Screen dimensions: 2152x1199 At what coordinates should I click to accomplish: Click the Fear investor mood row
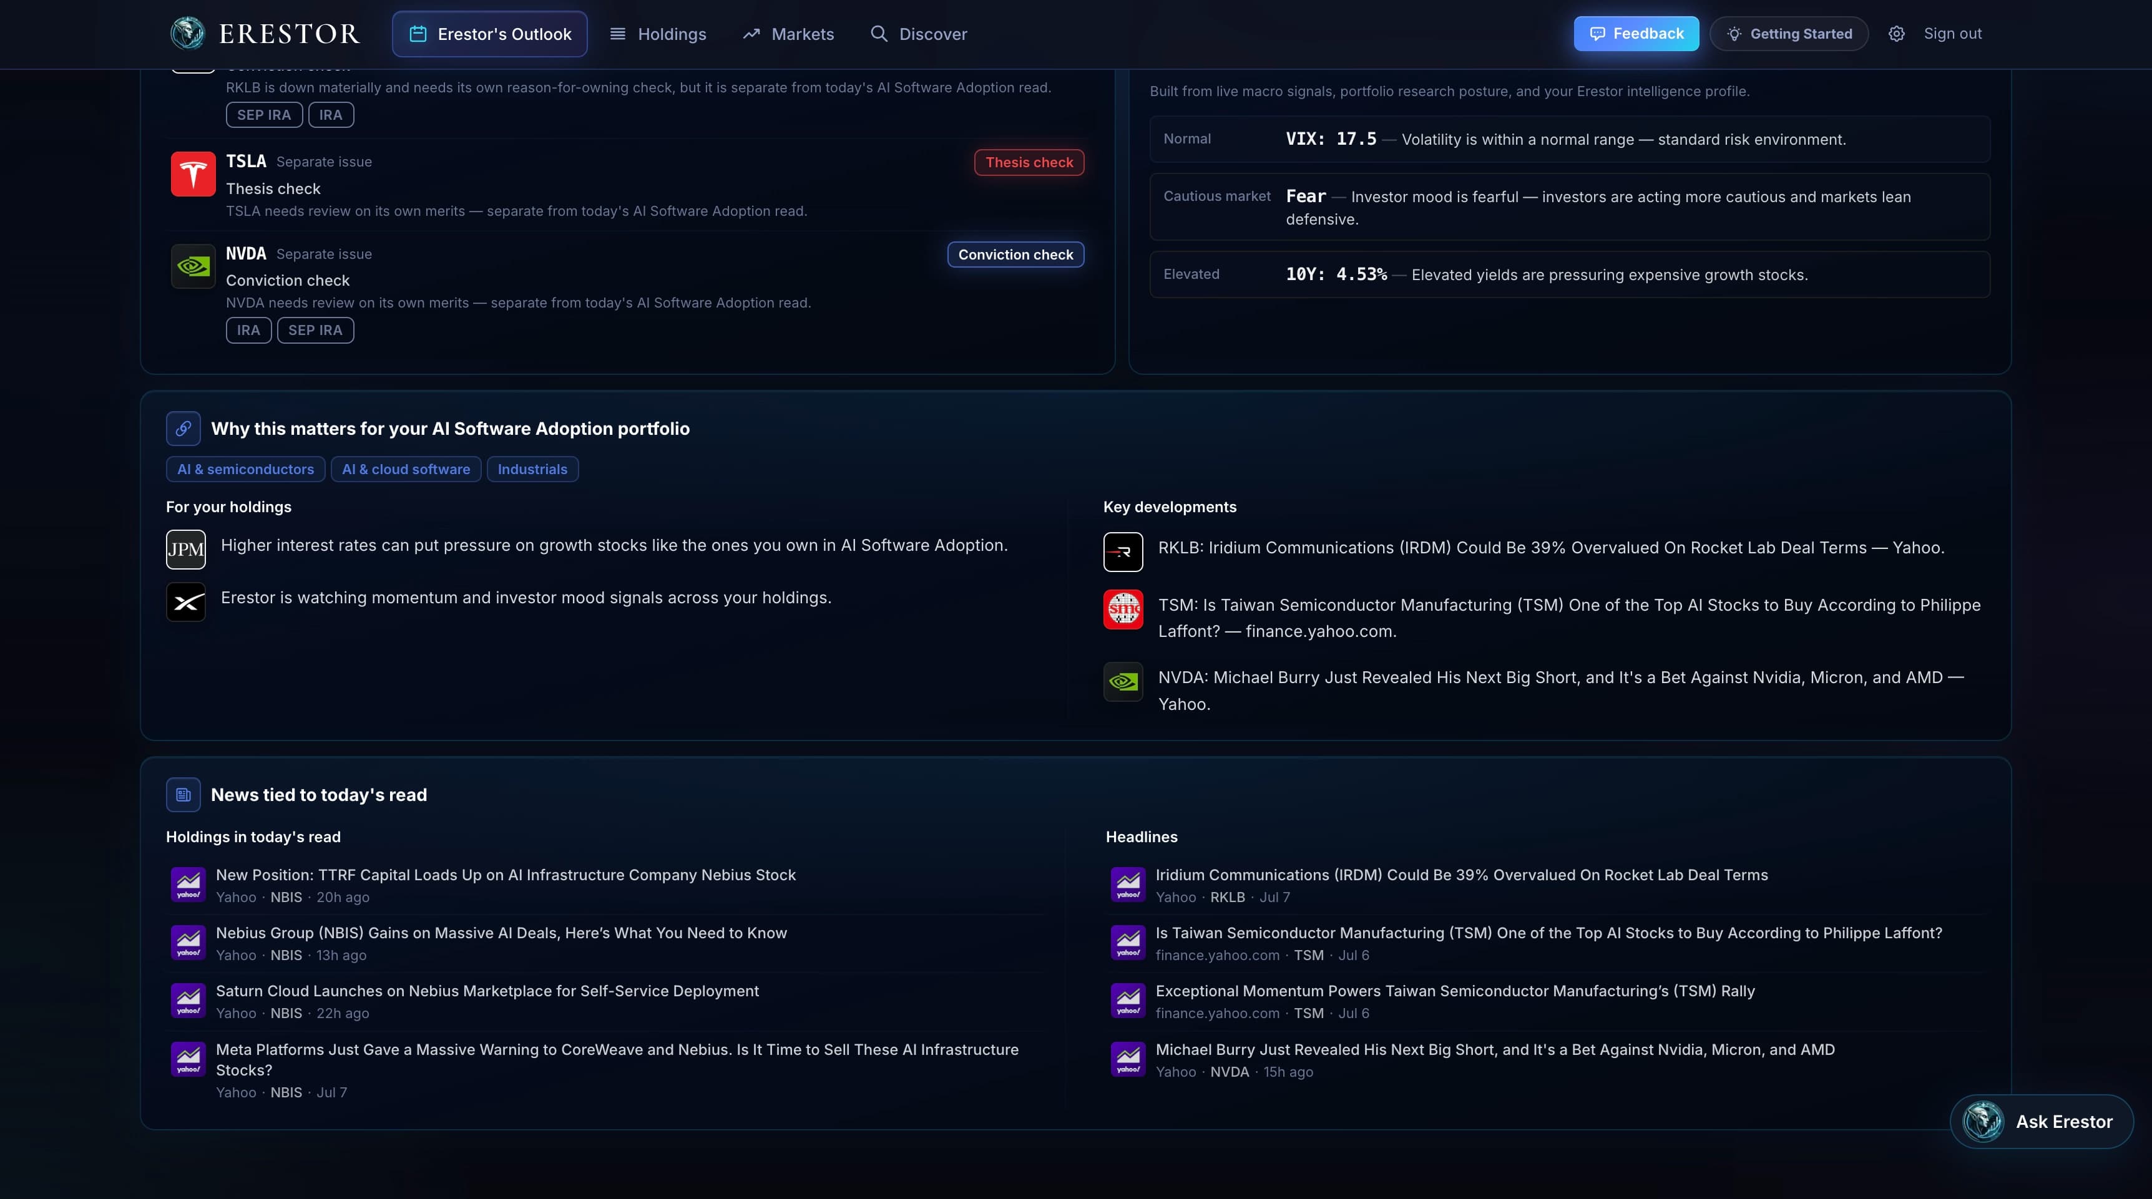tap(1570, 207)
